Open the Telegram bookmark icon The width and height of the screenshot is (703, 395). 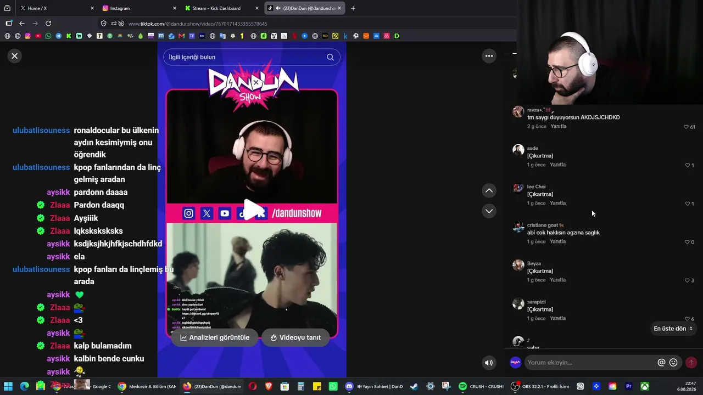coord(59,36)
